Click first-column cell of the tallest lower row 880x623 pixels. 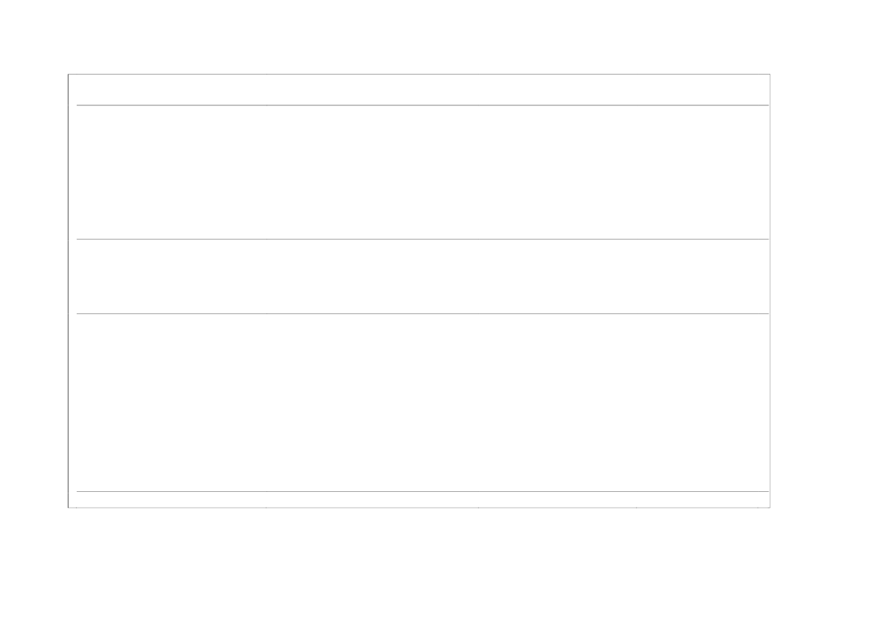(x=171, y=403)
